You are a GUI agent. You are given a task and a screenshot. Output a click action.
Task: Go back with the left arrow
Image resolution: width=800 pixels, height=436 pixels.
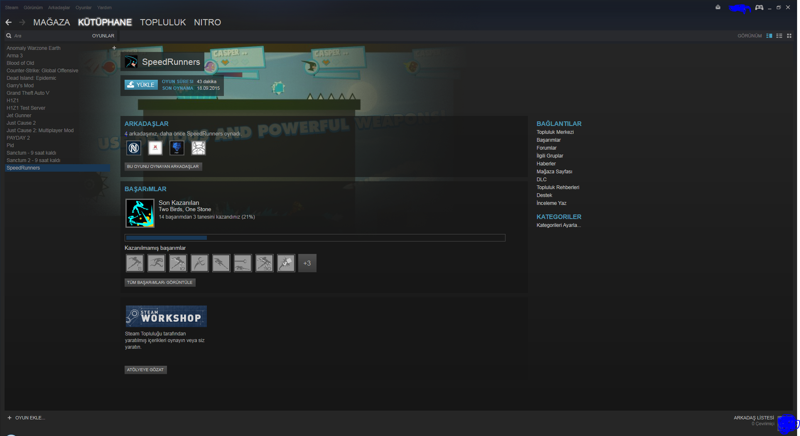[x=8, y=22]
